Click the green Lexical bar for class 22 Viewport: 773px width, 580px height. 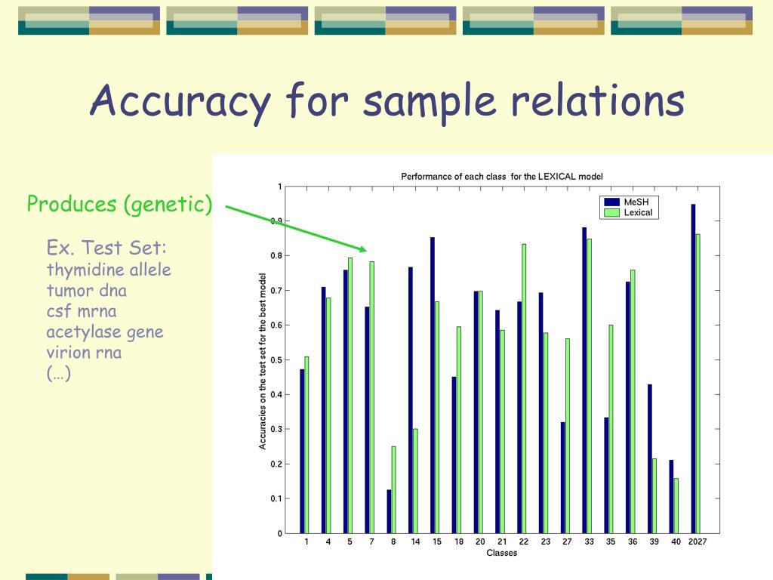(524, 389)
